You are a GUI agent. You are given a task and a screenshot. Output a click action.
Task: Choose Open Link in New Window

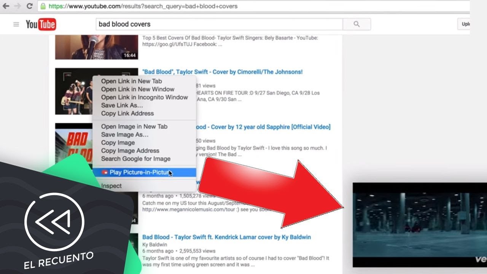[x=138, y=89]
